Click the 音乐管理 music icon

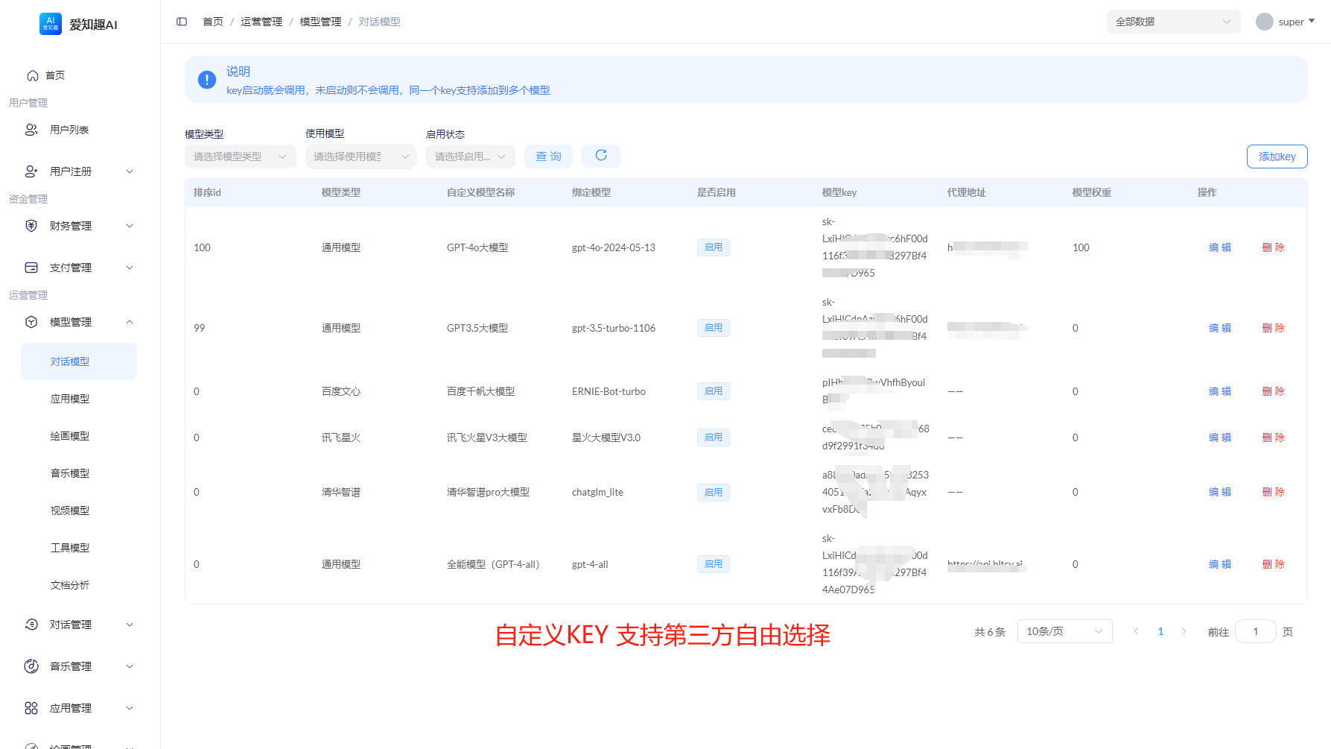[x=31, y=666]
